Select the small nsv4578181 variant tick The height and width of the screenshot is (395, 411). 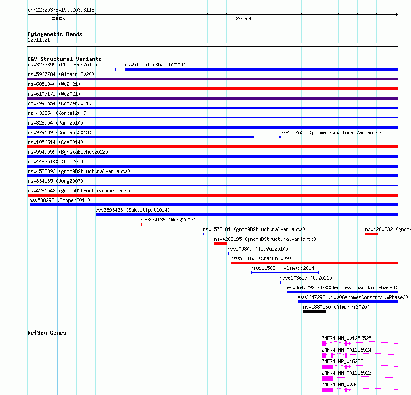coord(204,234)
